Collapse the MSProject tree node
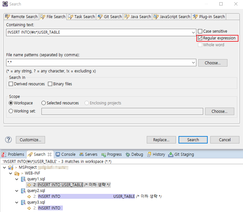243x212 pixels. [5, 167]
